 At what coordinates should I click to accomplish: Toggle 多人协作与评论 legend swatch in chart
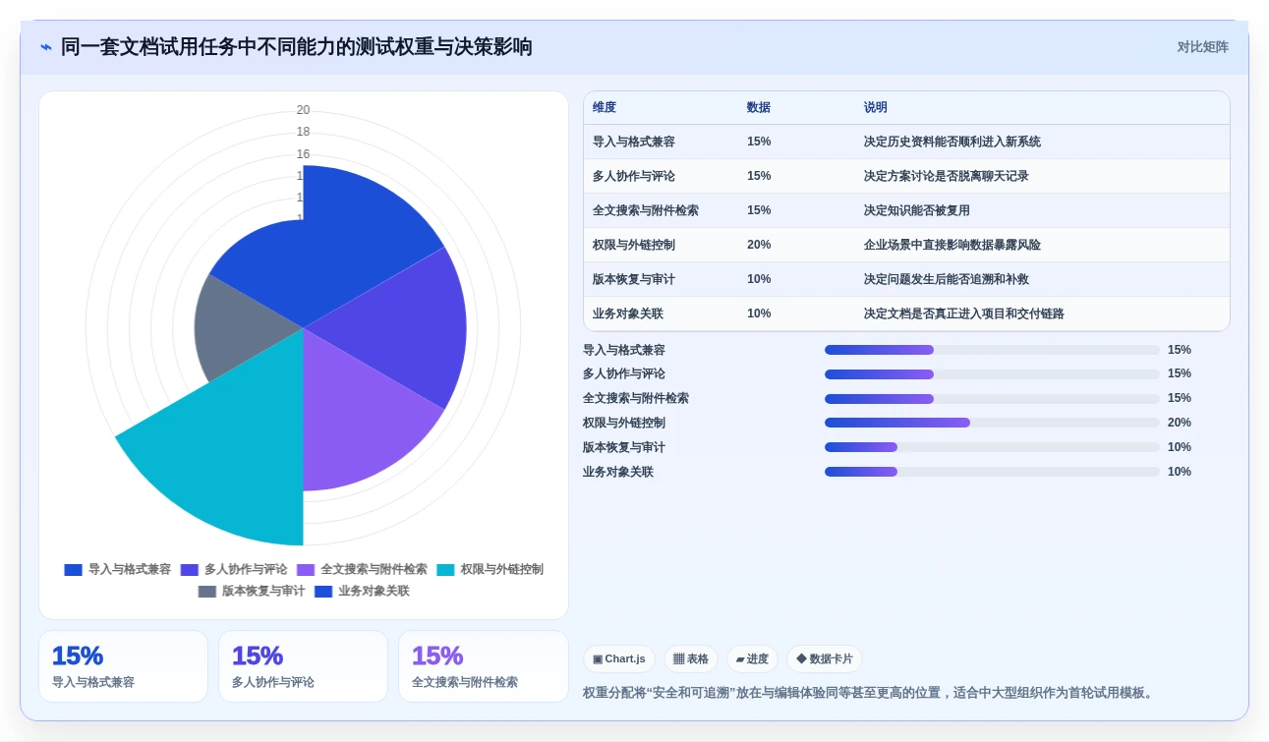tap(189, 570)
